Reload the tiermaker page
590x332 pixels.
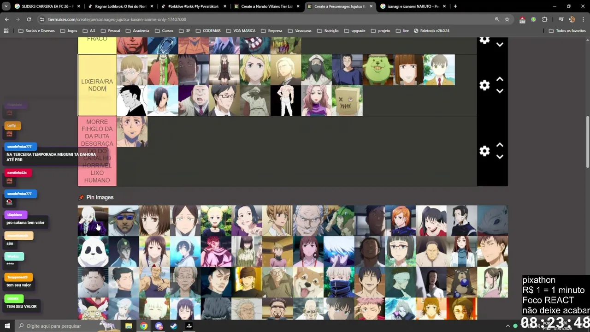point(29,19)
